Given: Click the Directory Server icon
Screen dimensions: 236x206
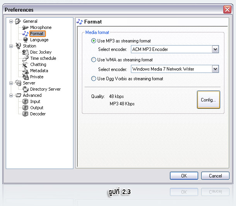Looking at the screenshot, I should click(x=25, y=89).
